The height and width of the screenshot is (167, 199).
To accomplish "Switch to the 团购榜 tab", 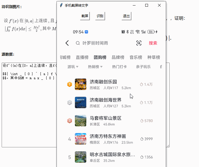I will point(100,57).
